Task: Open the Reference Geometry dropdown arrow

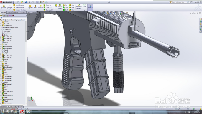Action: click(x=79, y=10)
